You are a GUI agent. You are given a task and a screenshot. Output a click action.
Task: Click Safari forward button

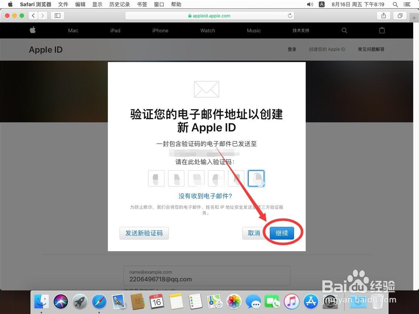point(43,16)
